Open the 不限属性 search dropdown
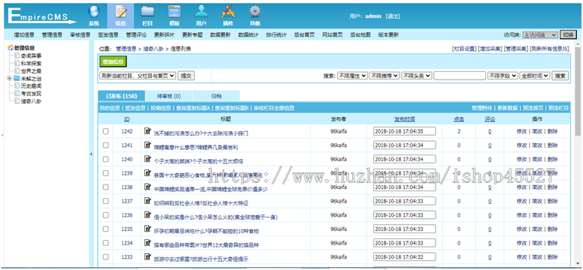 pyautogui.click(x=353, y=76)
